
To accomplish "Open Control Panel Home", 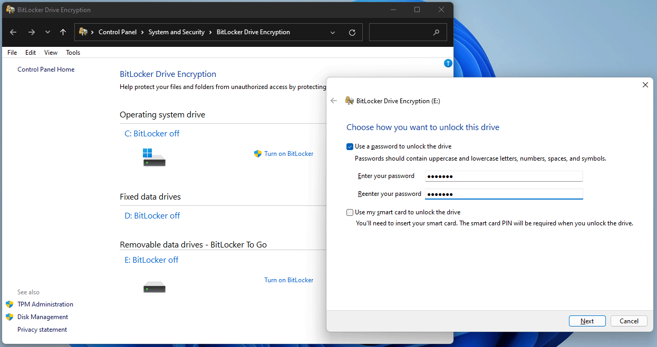I will (46, 70).
